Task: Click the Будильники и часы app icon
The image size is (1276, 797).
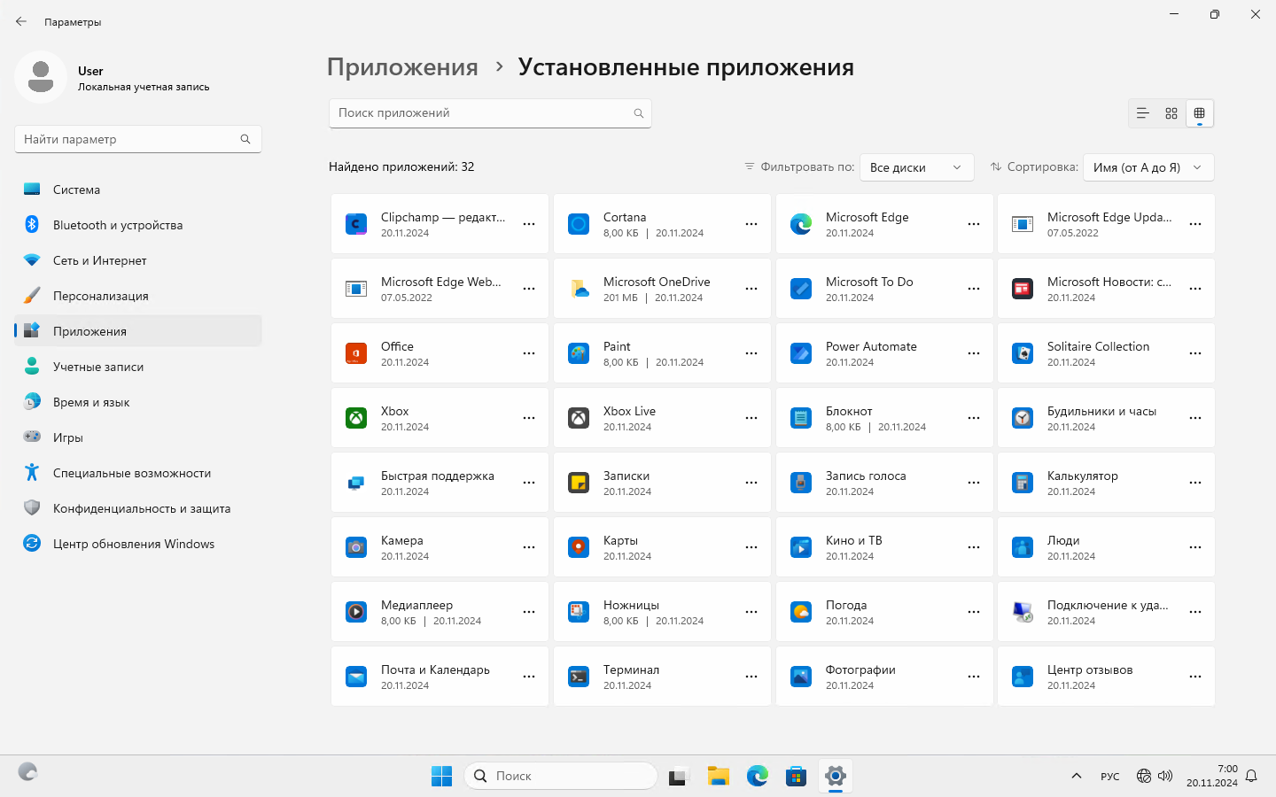Action: click(1023, 418)
